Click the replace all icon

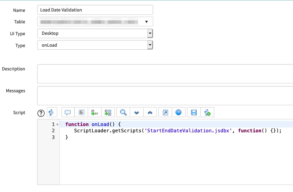pos(108,112)
